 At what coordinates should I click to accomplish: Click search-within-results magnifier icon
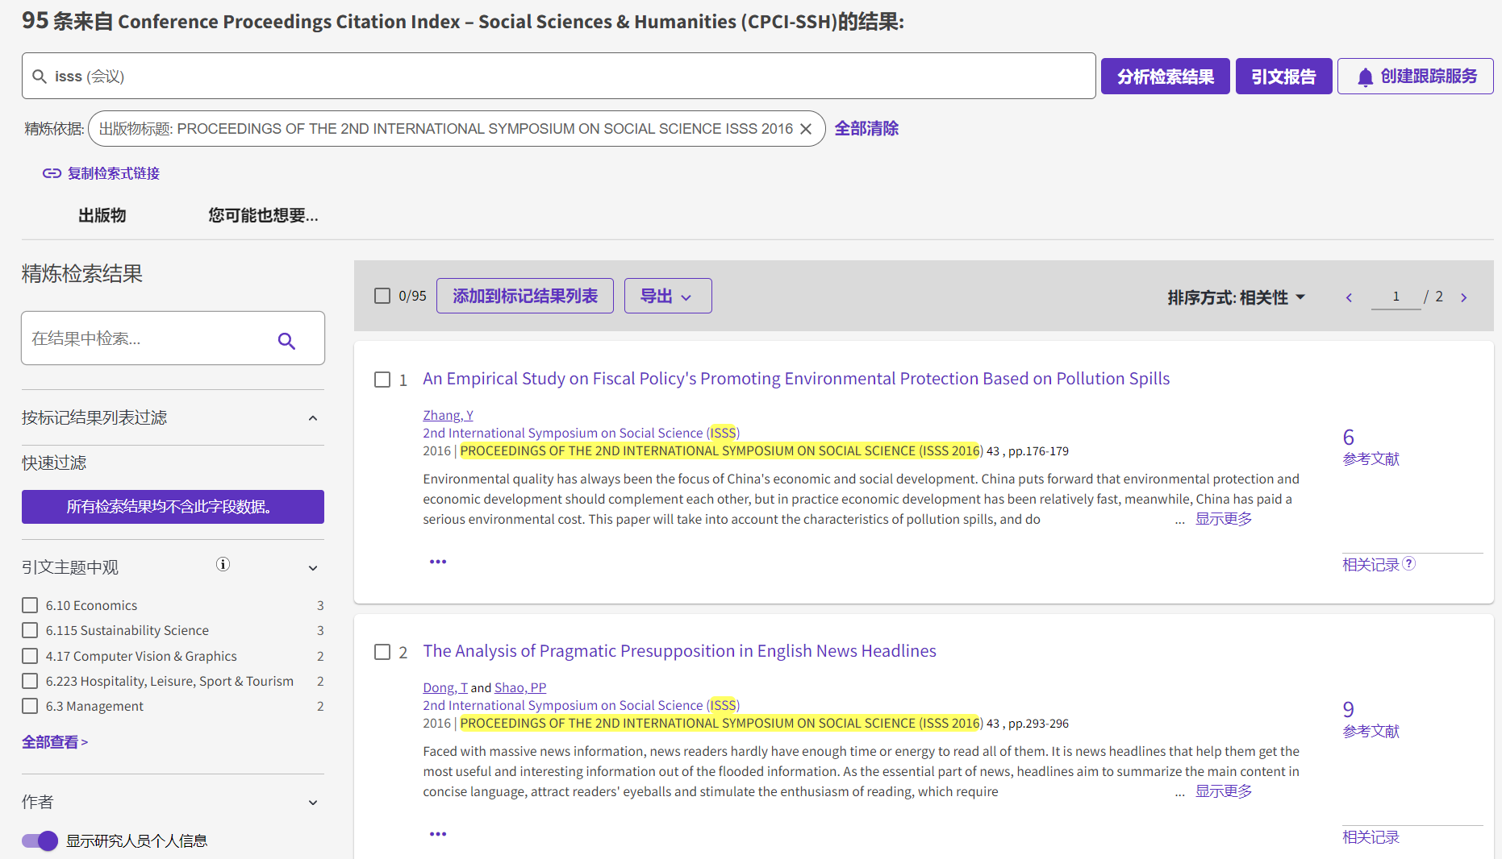point(286,341)
